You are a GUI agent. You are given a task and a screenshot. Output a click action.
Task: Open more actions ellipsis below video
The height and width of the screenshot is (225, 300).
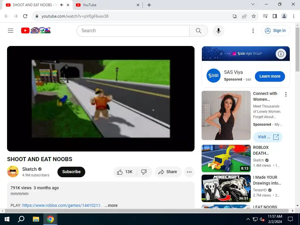point(189,172)
